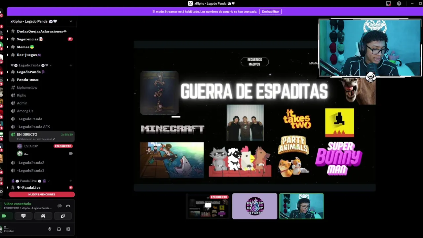Click the Video conectado connection status

point(18,204)
